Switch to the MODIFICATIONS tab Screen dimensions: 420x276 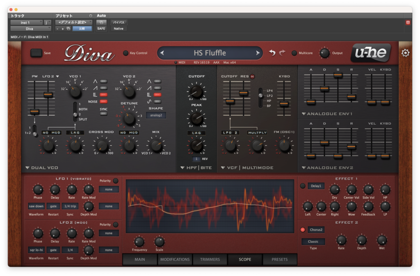tap(175, 260)
